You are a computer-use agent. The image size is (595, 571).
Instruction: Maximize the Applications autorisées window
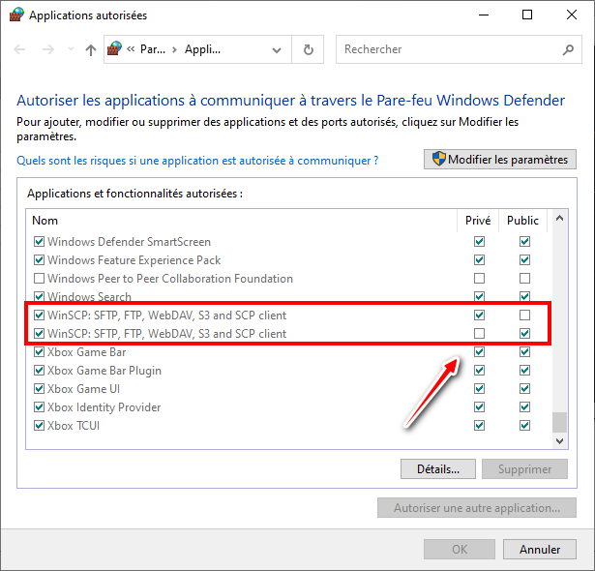point(527,15)
